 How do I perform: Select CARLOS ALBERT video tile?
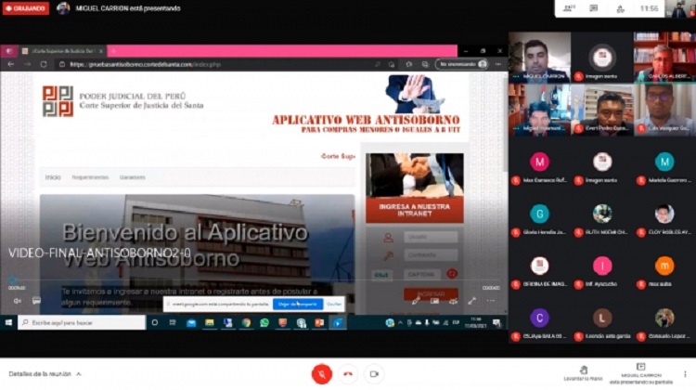(x=664, y=57)
